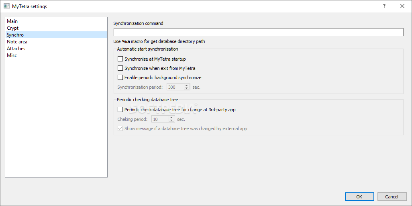The image size is (412, 206).
Task: Click the 'Synchronization command' label
Action: point(138,23)
